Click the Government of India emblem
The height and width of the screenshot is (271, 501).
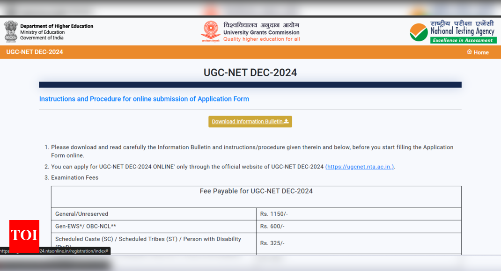pos(11,31)
